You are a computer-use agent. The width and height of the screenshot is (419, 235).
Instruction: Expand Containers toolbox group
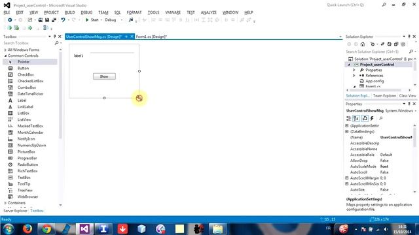5,203
